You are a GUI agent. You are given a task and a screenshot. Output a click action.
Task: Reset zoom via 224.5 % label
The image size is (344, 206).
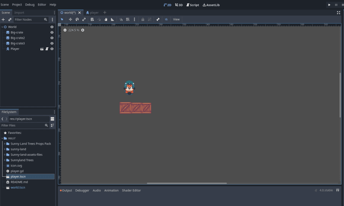[74, 30]
